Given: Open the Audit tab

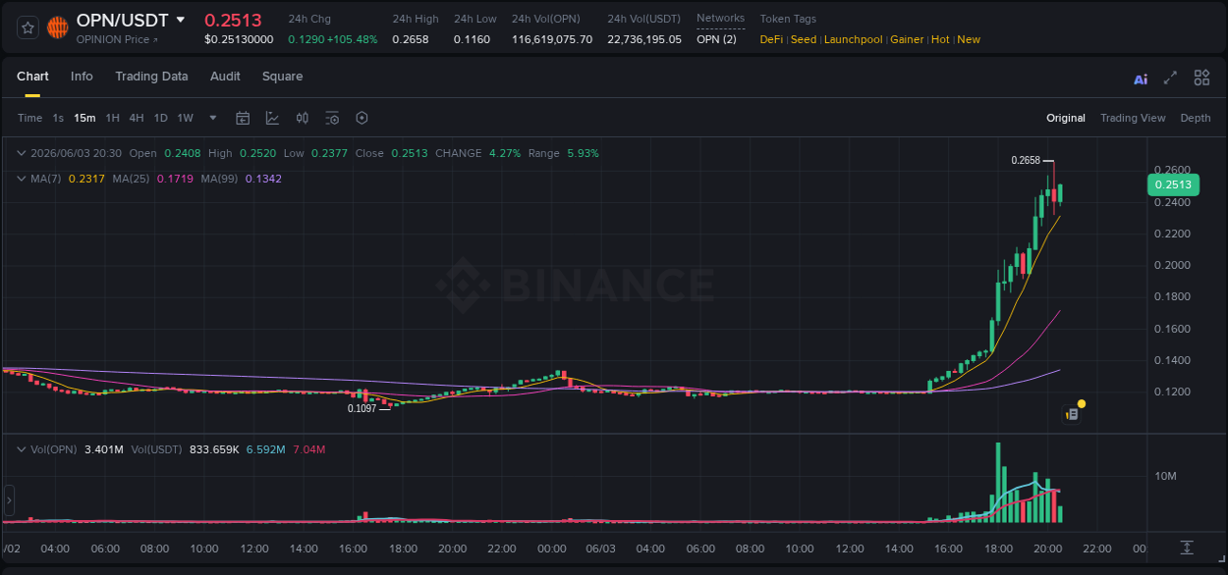Looking at the screenshot, I should [x=225, y=77].
